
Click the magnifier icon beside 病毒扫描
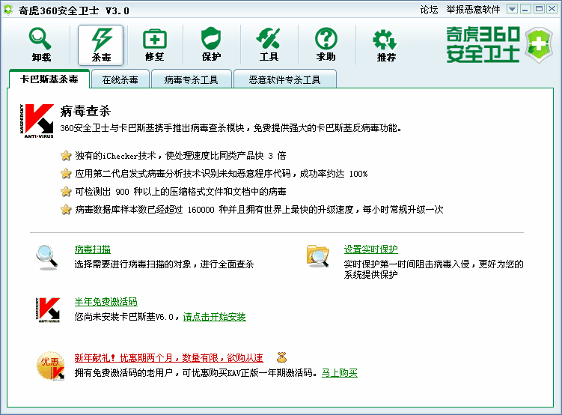[x=46, y=257]
